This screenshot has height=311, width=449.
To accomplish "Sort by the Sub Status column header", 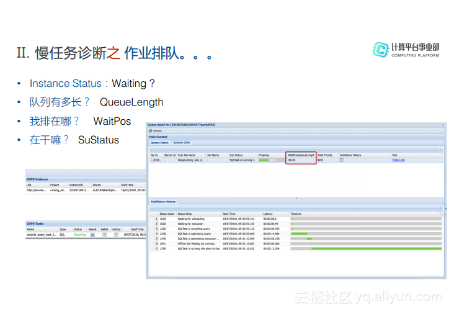I will click(x=243, y=155).
